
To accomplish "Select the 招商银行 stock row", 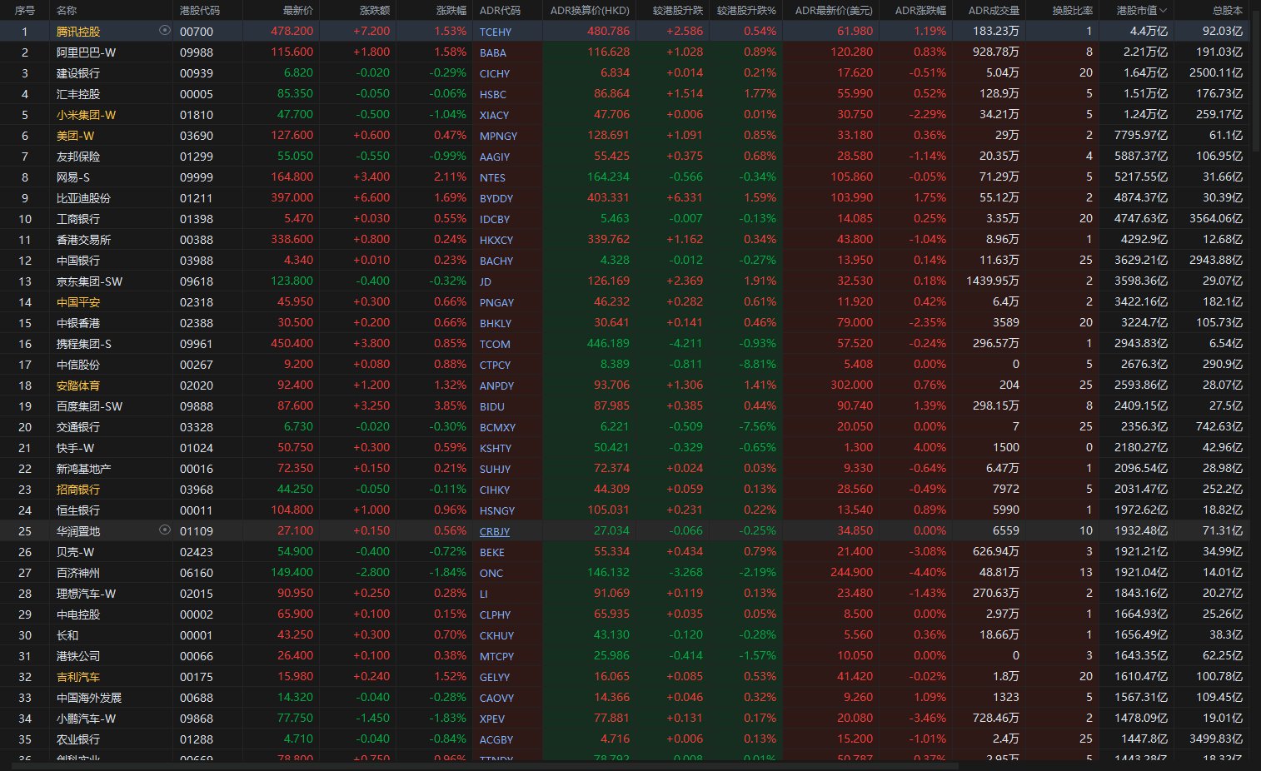I will (x=625, y=489).
